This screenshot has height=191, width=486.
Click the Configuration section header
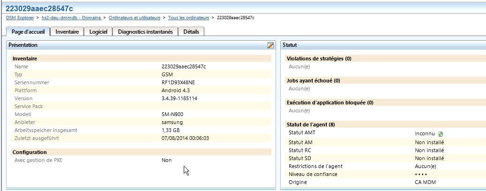coord(30,152)
